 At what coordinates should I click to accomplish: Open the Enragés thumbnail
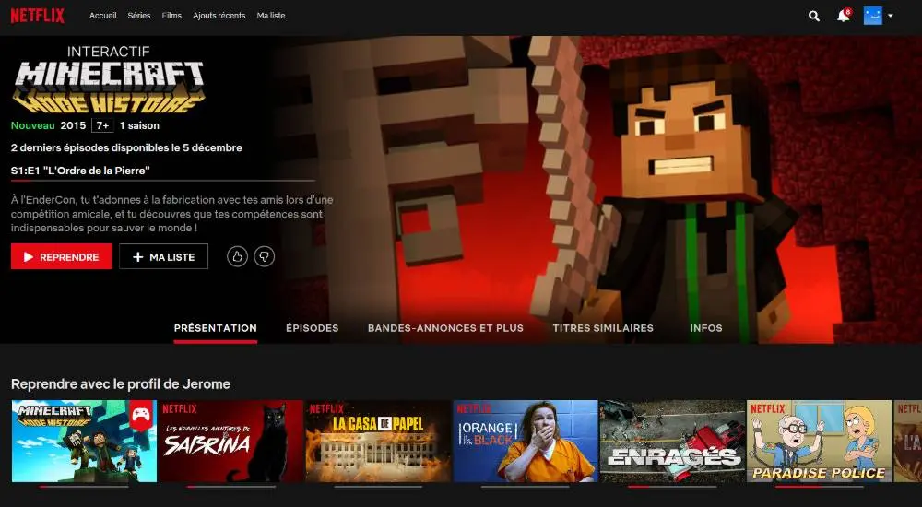pos(673,442)
